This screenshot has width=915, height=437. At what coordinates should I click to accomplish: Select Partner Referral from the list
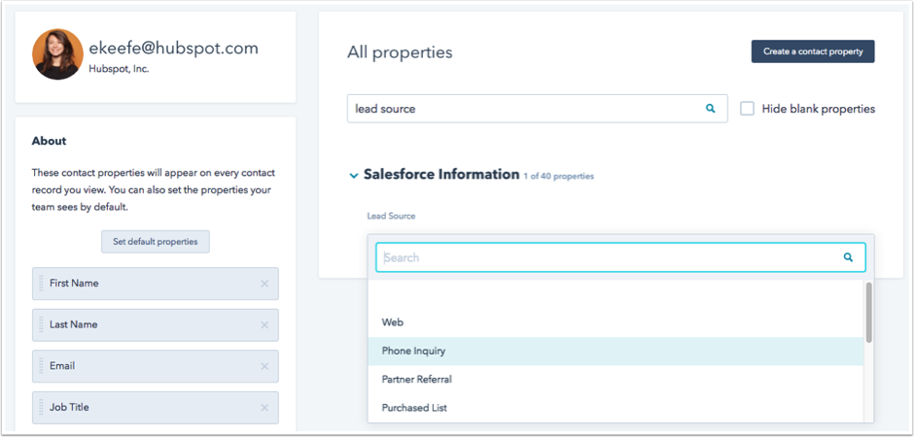click(417, 380)
